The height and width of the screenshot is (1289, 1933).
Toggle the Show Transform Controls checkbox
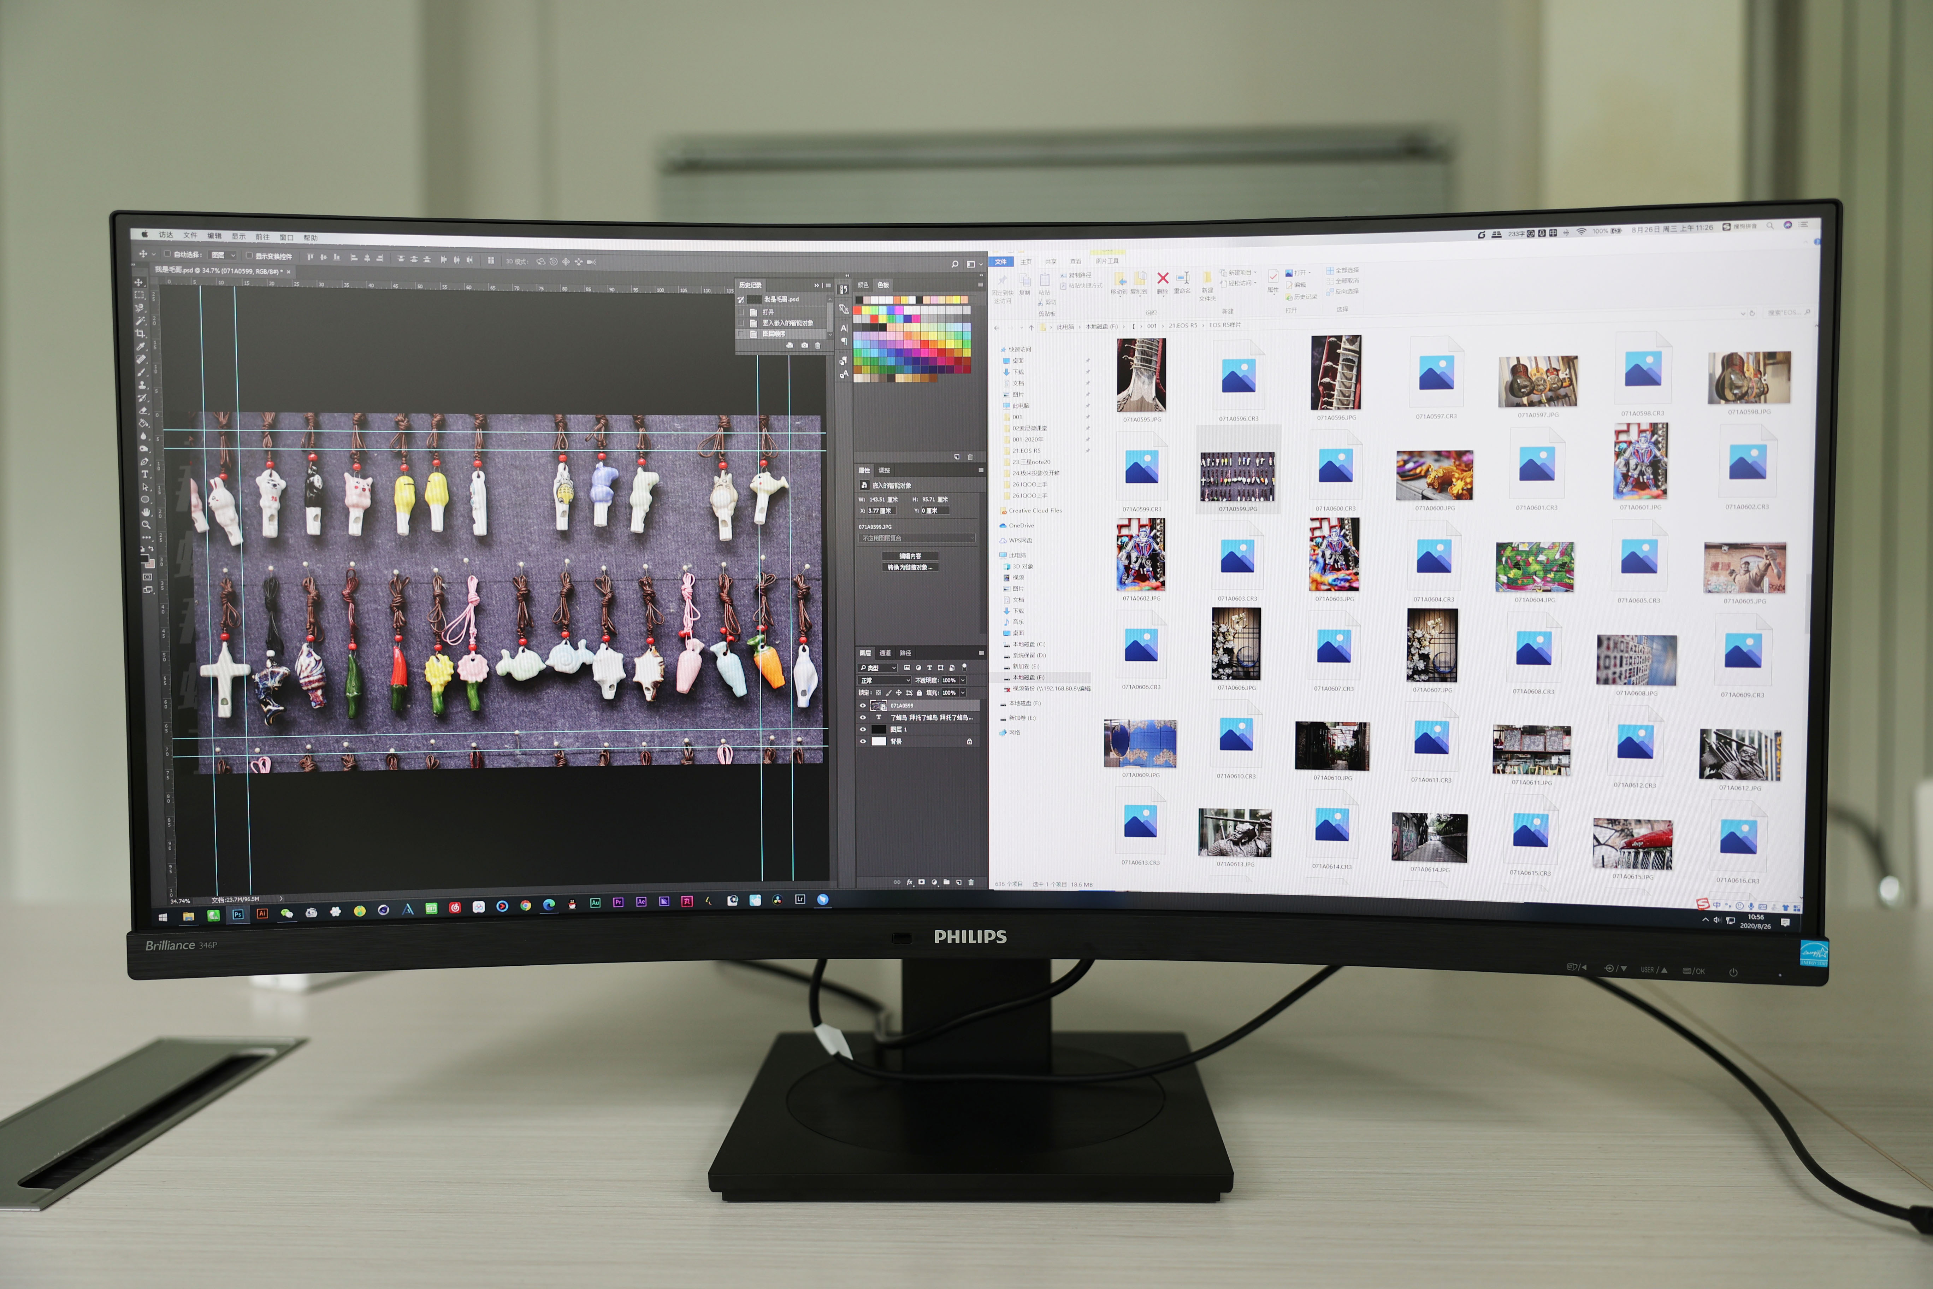coord(249,256)
